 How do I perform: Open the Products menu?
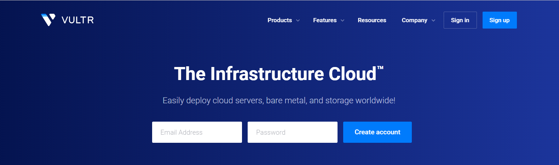coord(279,20)
